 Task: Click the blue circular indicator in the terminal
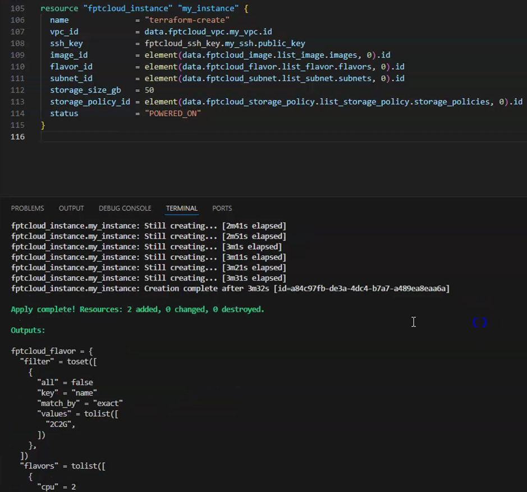[479, 322]
